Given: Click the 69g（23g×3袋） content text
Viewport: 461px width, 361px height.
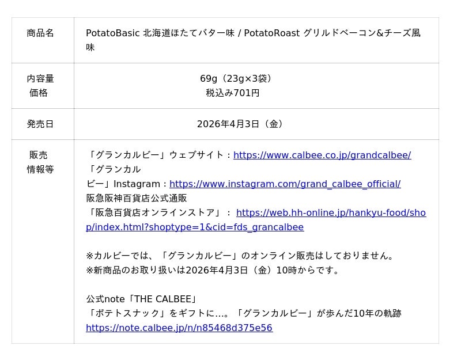Looking at the screenshot, I should (237, 79).
